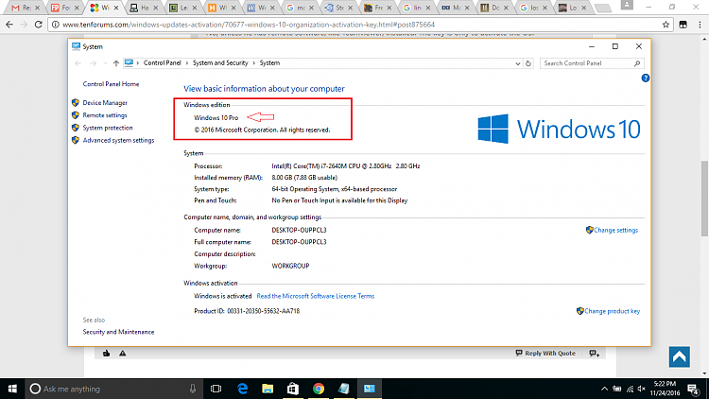Screen dimensions: 709x399
Task: Click the extension icon beside the bookmark star
Action: 683,25
